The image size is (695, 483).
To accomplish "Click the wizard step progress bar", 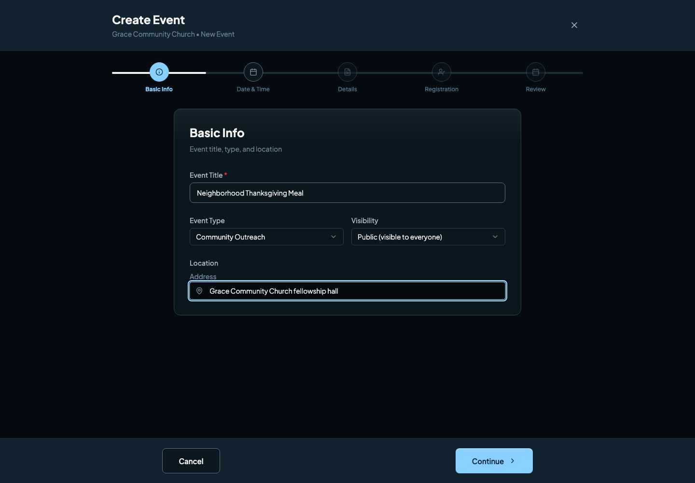I will point(347,73).
